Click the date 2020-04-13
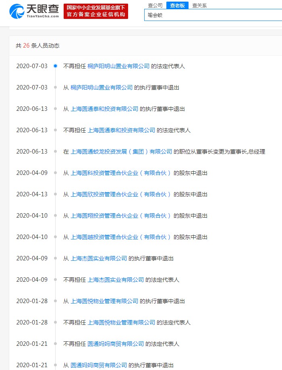Viewport: 282px width, 370px height. [32, 194]
